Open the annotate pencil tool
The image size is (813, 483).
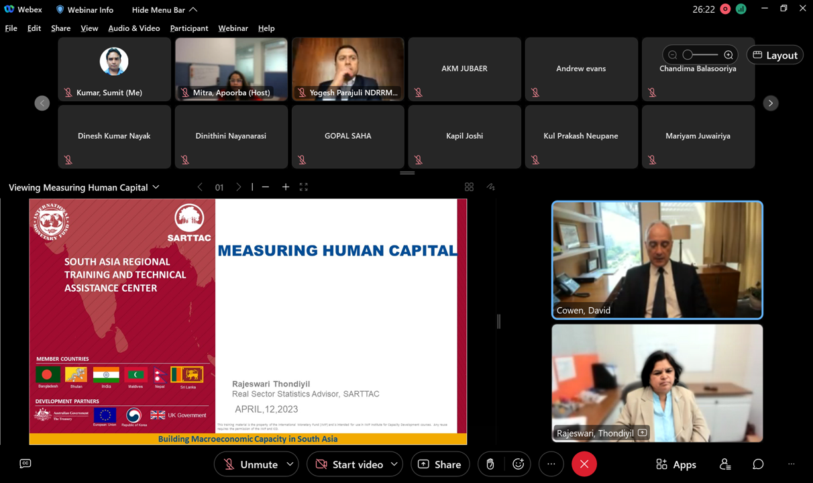(491, 187)
